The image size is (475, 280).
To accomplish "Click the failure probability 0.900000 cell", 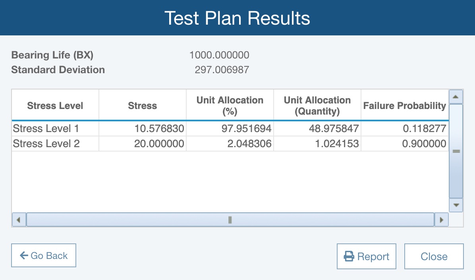I will [x=424, y=144].
